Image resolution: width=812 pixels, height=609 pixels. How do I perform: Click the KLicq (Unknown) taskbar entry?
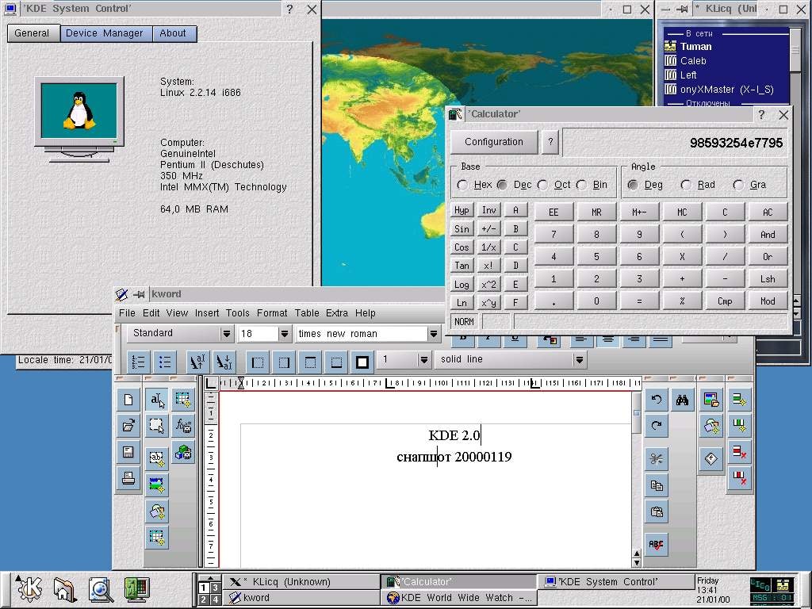tap(302, 581)
